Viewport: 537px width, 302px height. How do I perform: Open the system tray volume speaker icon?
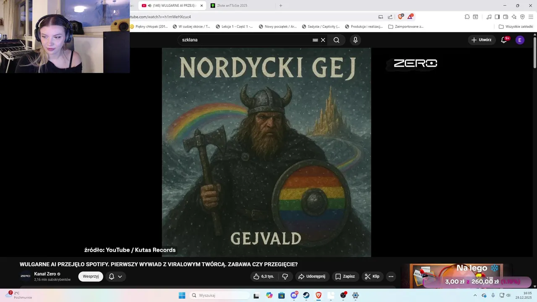(x=508, y=295)
